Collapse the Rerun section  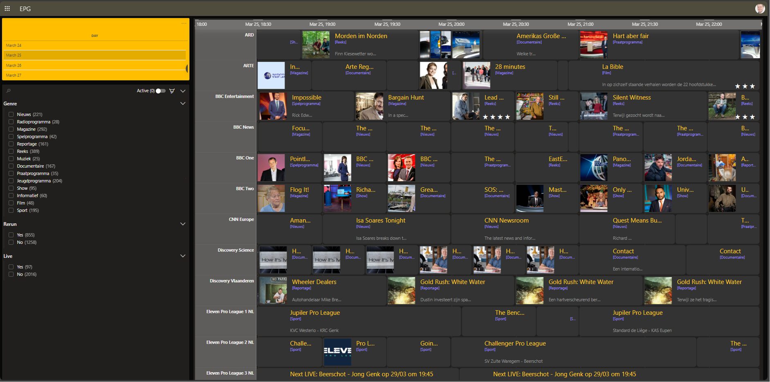(183, 224)
